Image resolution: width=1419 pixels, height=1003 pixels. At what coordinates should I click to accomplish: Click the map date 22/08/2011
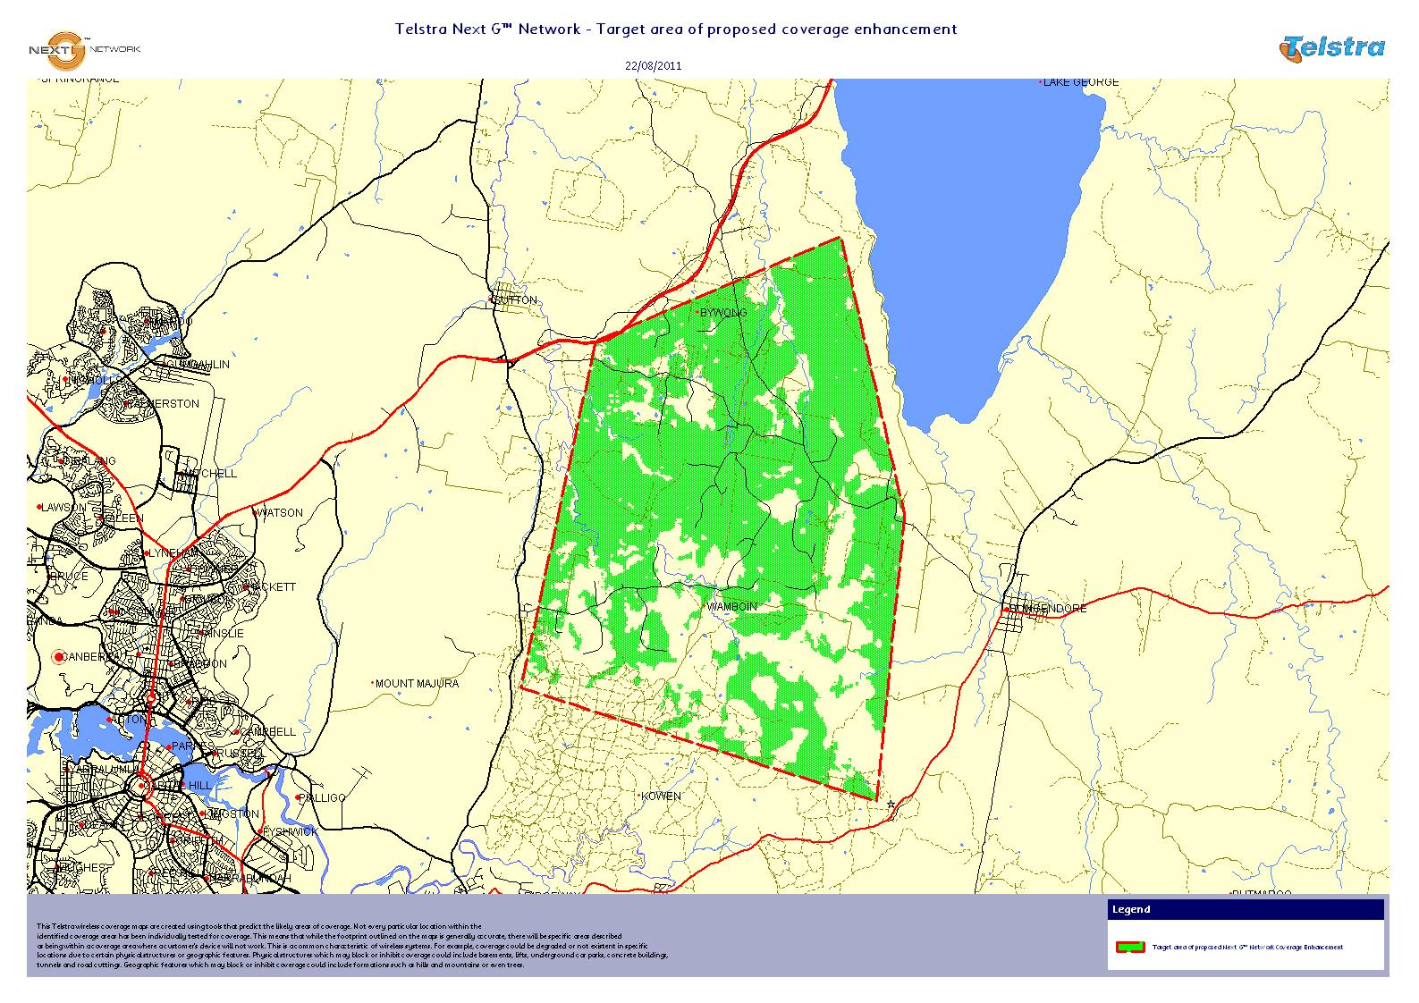[653, 65]
